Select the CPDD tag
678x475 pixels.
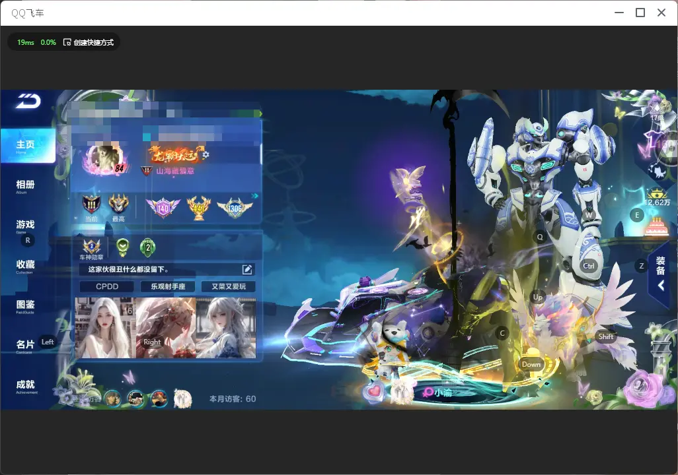point(107,286)
